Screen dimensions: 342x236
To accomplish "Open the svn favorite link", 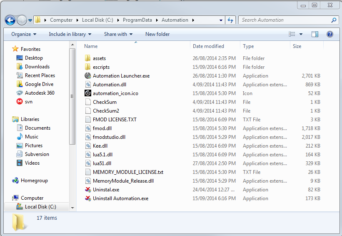I will point(29,102).
